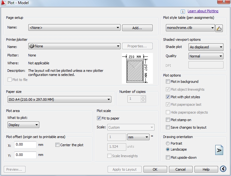Screen dimensions: 231x176
Task: Click the Help button
Action: click(x=206, y=169)
